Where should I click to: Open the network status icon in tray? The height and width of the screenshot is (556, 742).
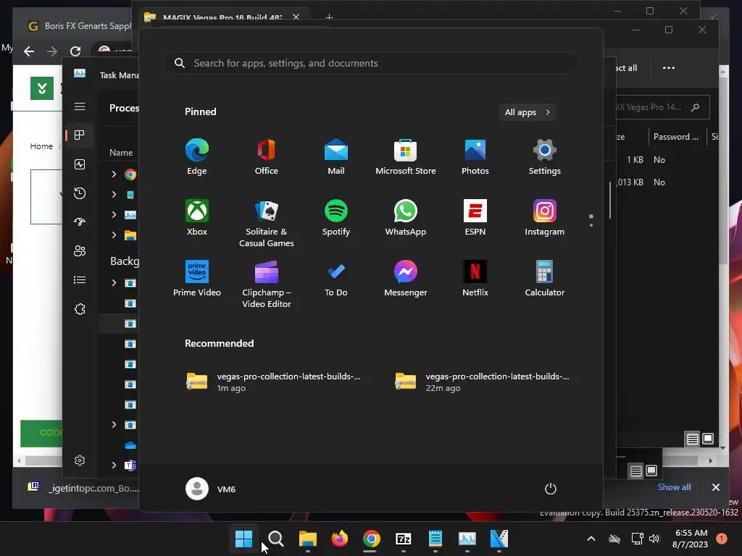[638, 539]
